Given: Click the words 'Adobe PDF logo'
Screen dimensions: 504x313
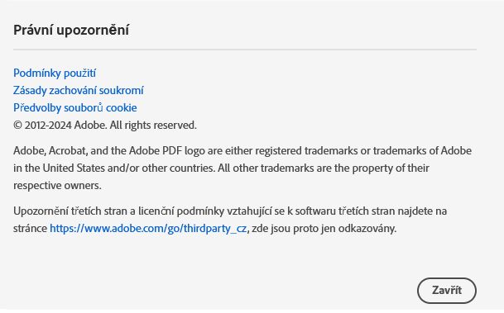Looking at the screenshot, I should click(167, 151).
